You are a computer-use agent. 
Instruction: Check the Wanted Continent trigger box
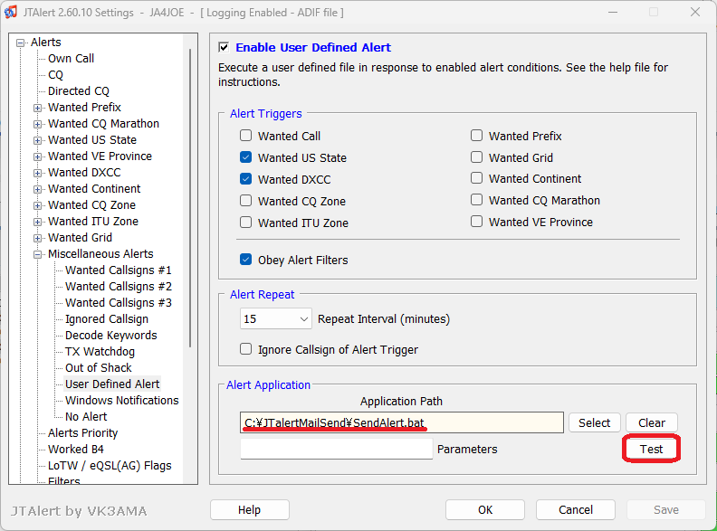point(476,178)
